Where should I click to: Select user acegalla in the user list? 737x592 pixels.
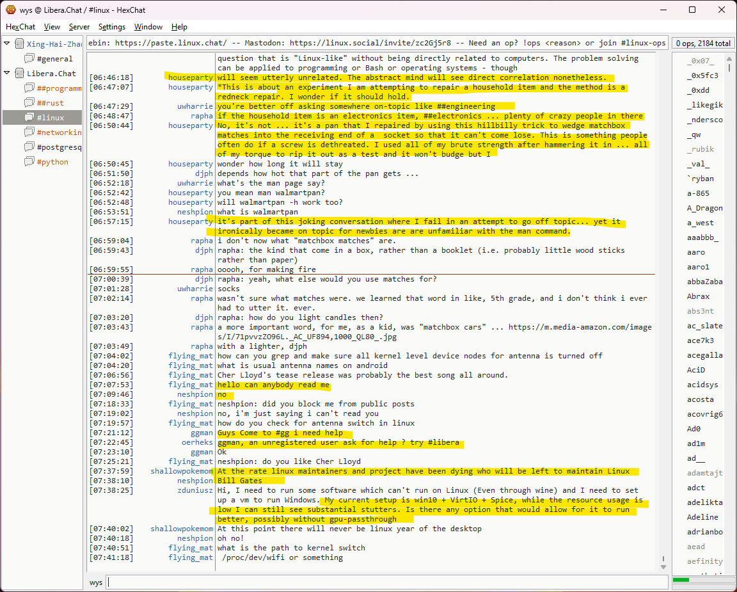[x=704, y=355]
